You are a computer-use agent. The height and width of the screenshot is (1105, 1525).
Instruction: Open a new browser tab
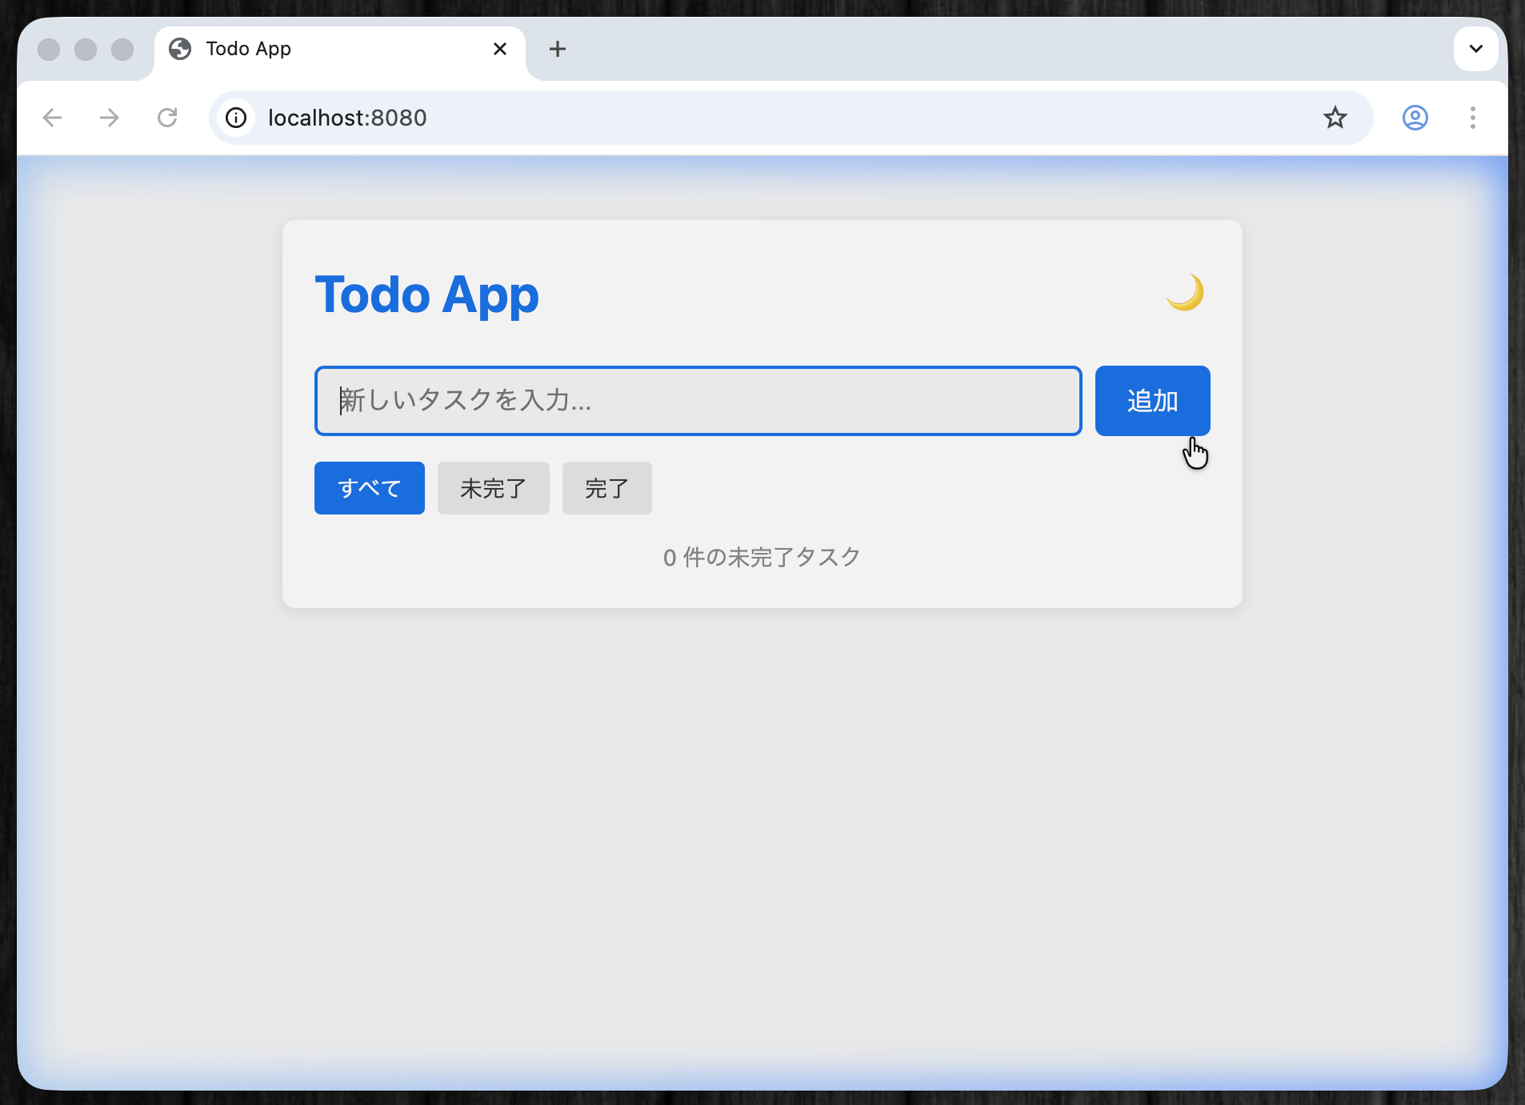click(x=558, y=49)
